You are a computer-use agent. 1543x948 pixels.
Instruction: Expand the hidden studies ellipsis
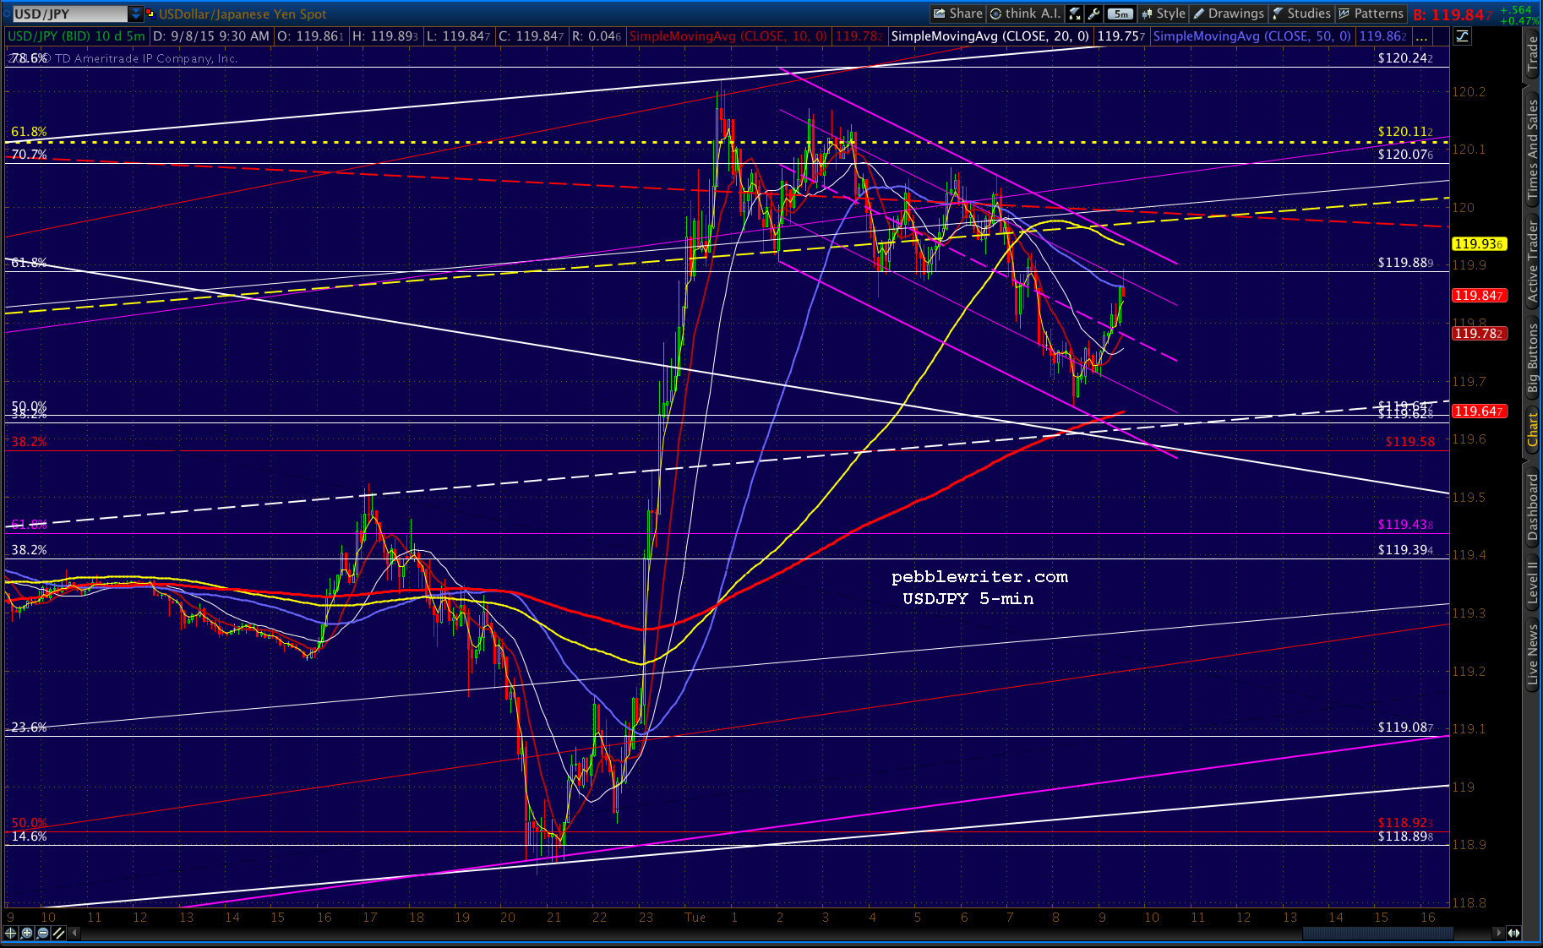1421,36
